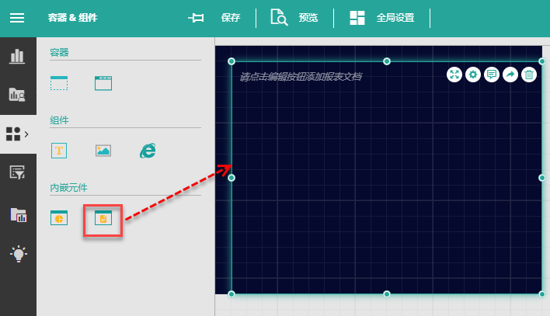The width and height of the screenshot is (550, 316).
Task: Select the text component icon
Action: click(x=59, y=151)
